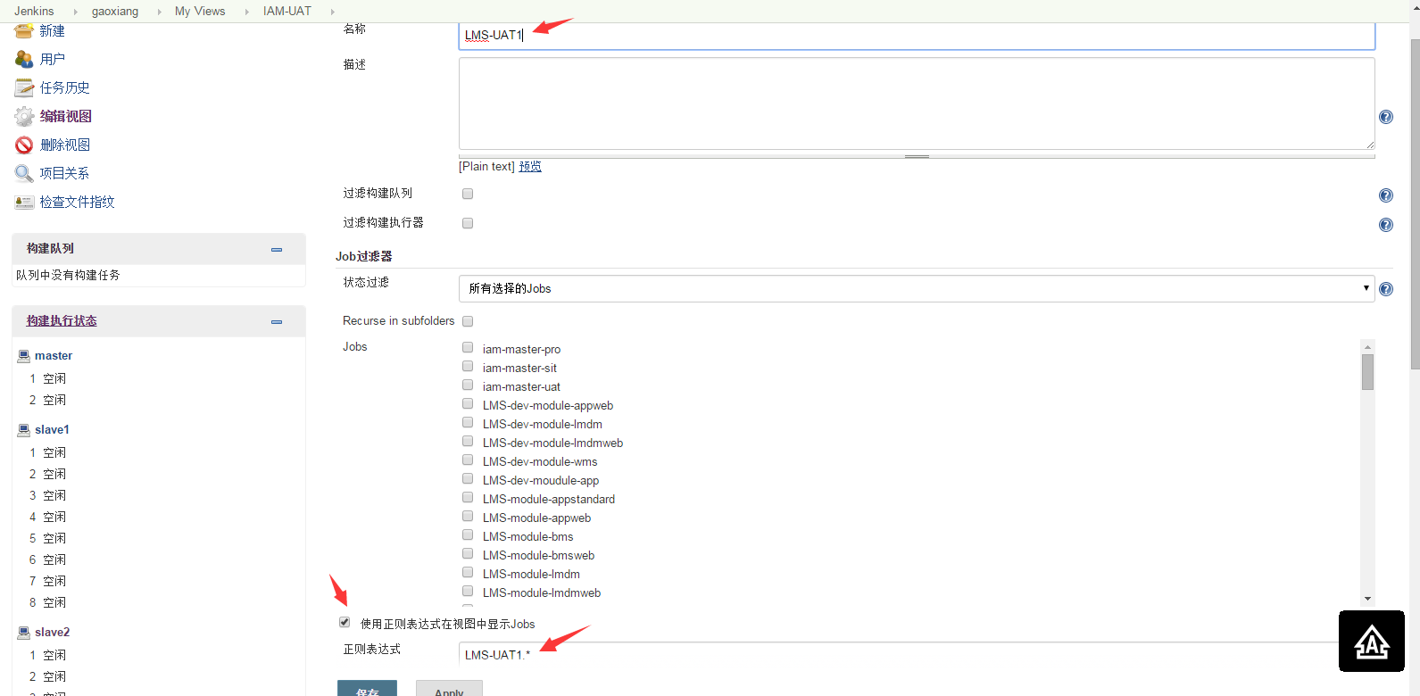This screenshot has height=696, width=1420.
Task: Open 新建 link in sidebar
Action: [x=52, y=30]
